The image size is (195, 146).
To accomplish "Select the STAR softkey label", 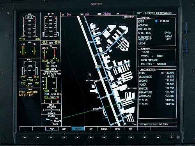I will click(104, 128).
